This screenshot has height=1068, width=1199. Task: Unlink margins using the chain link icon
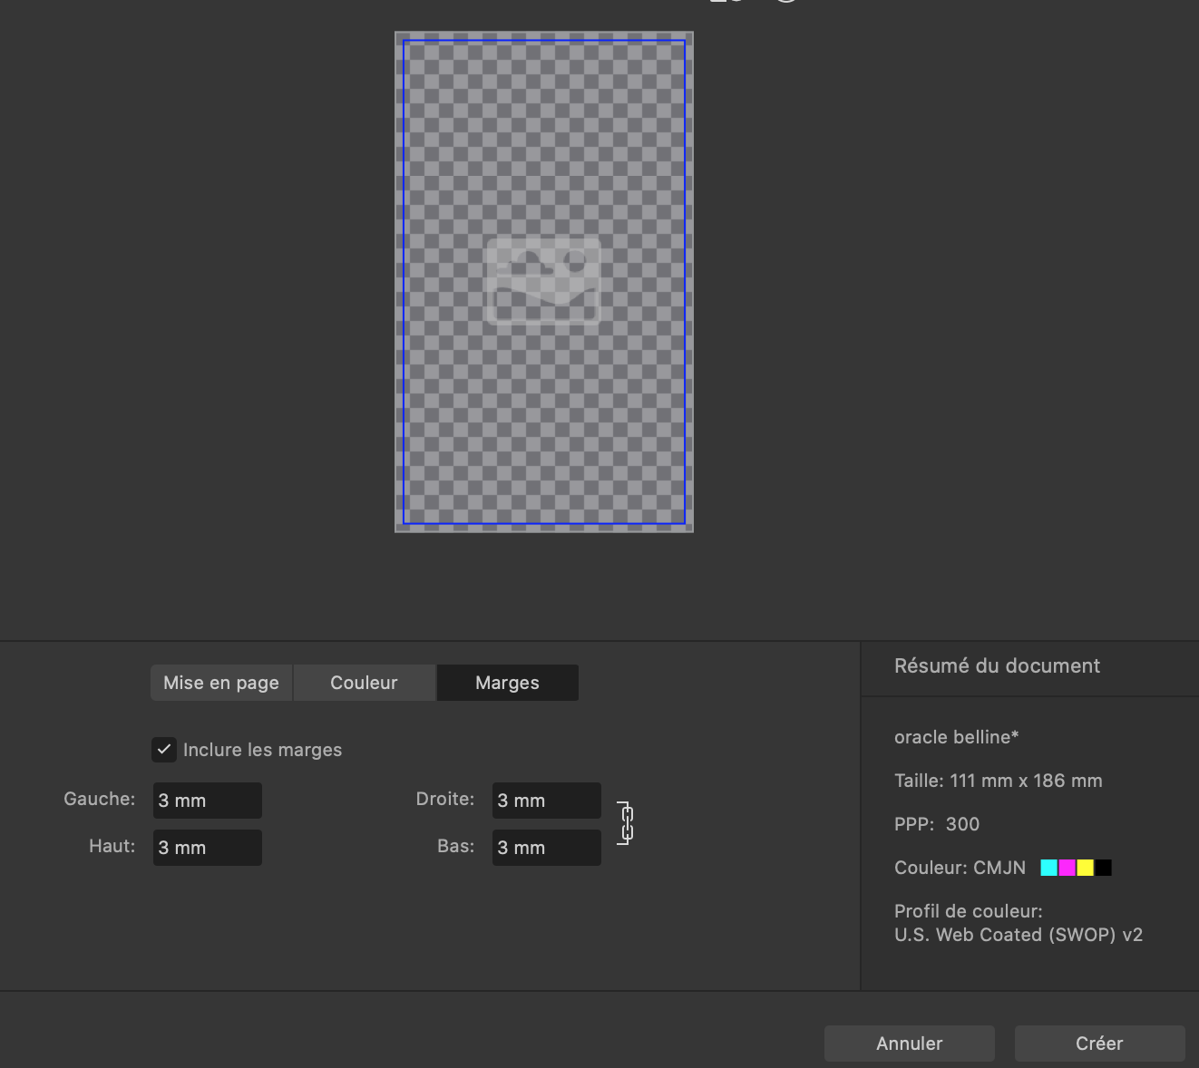[x=624, y=822]
